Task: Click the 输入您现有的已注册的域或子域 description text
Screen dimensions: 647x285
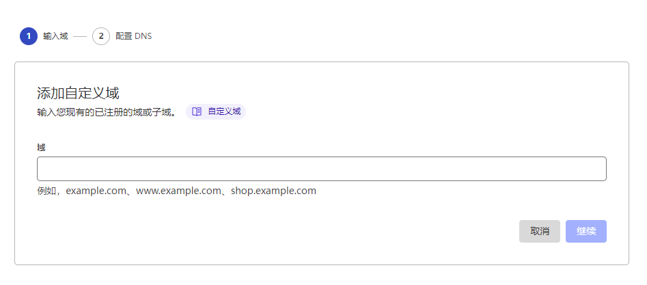Action: click(107, 112)
